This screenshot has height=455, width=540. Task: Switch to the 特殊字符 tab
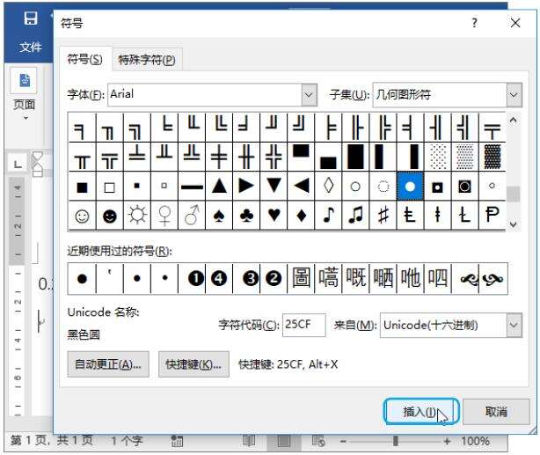coord(147,59)
